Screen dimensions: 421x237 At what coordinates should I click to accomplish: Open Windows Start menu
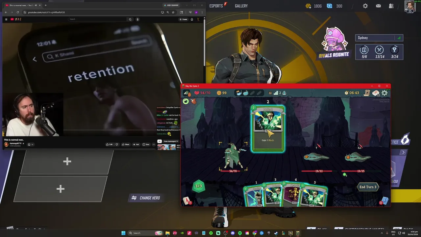tap(123, 233)
